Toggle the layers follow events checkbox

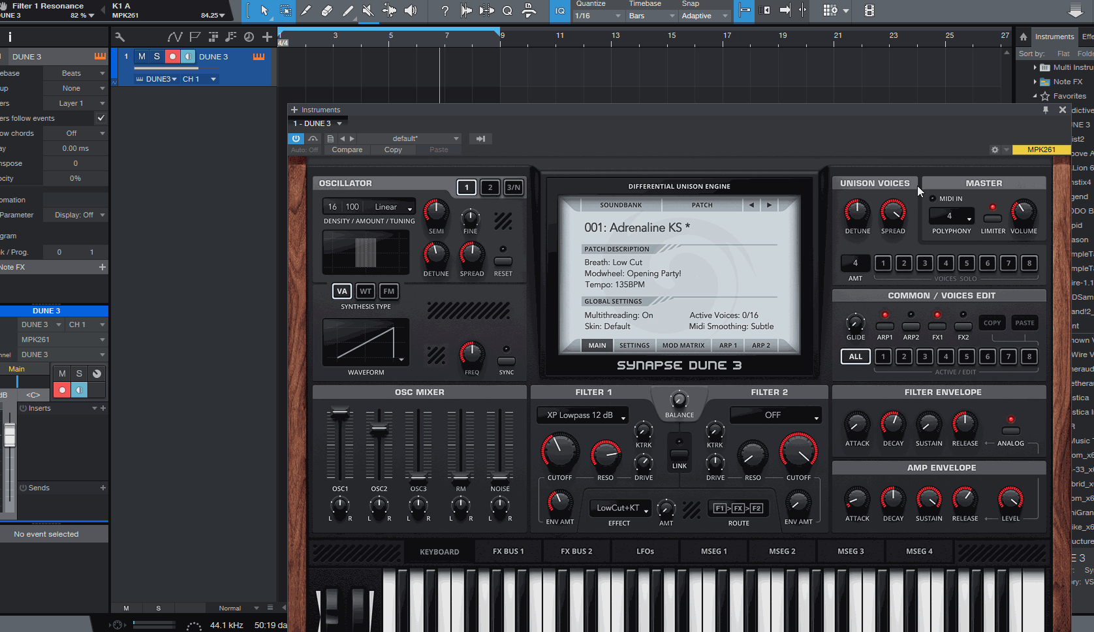(x=101, y=118)
